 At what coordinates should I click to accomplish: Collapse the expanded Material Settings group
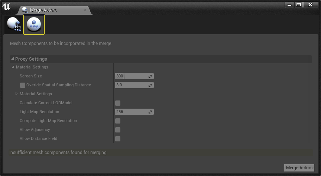pyautogui.click(x=13, y=67)
